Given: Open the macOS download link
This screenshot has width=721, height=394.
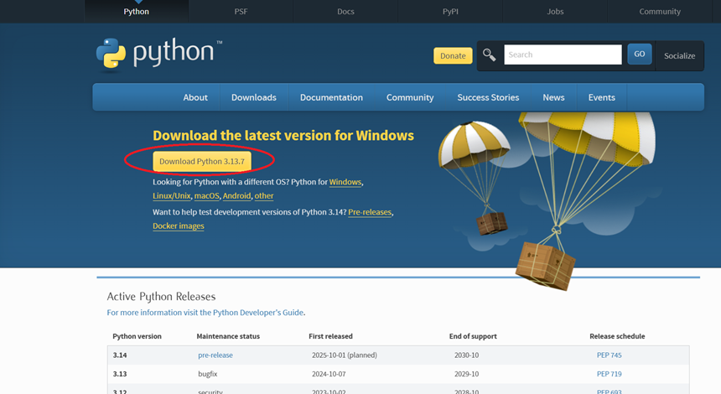Looking at the screenshot, I should point(206,195).
